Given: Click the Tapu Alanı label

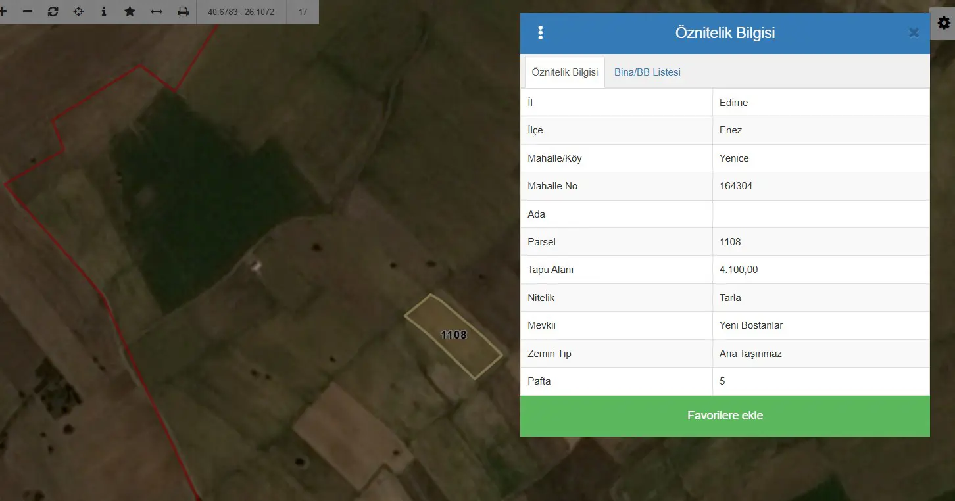Looking at the screenshot, I should click(x=551, y=270).
